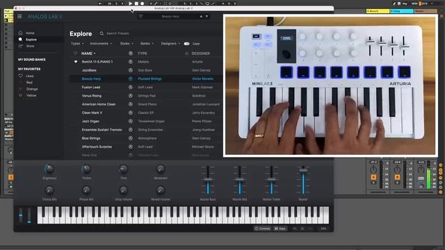
Task: Go to previous preset with up arrow
Action: [201, 17]
